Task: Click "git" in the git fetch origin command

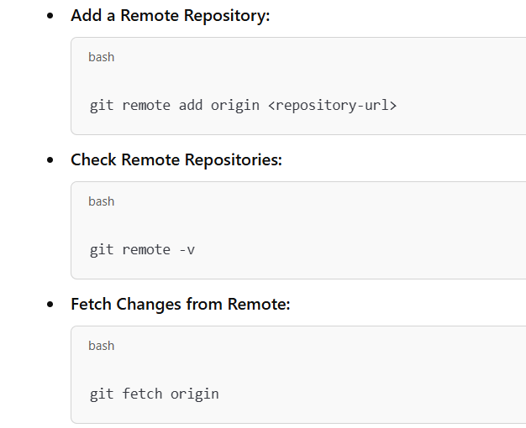Action: [x=102, y=394]
